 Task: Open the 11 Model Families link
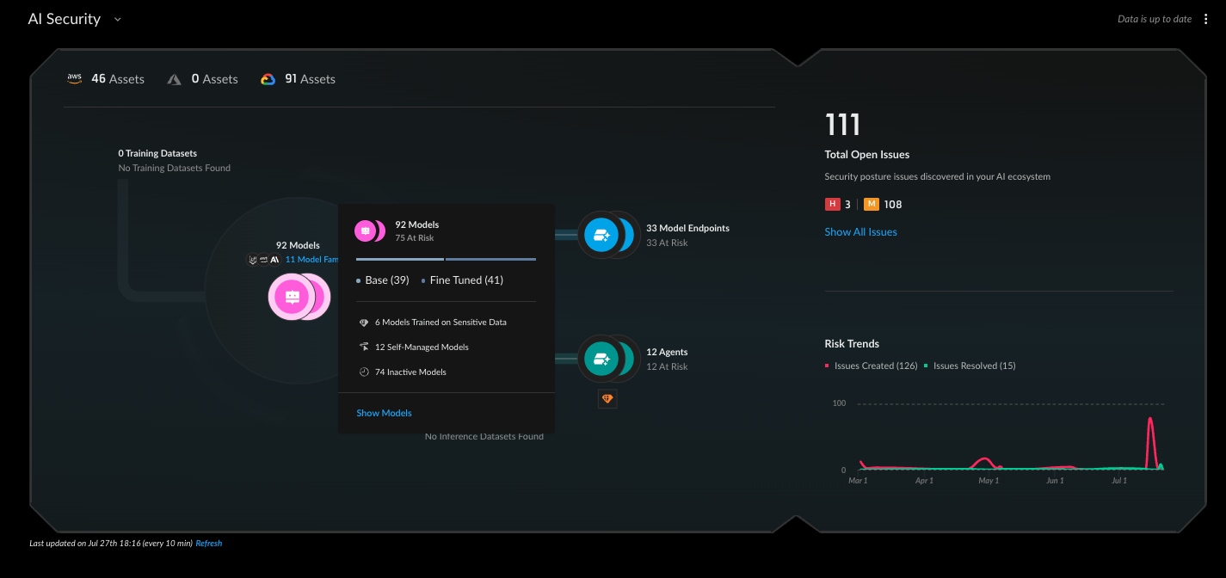point(311,259)
